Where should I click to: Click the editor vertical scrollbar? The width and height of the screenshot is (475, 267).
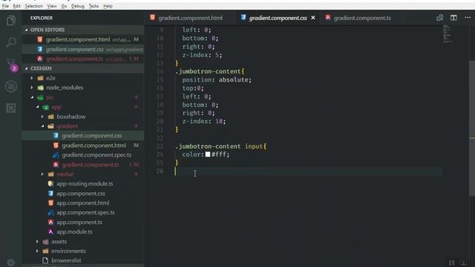point(472,128)
